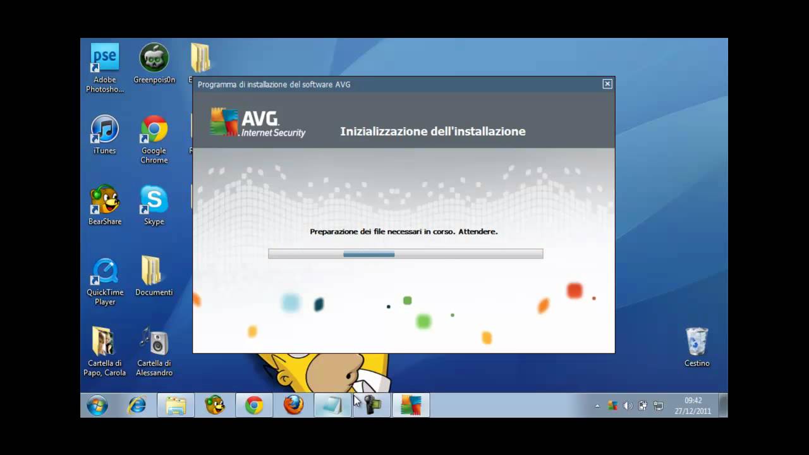This screenshot has width=809, height=455.
Task: Open the network tray icon
Action: click(658, 406)
